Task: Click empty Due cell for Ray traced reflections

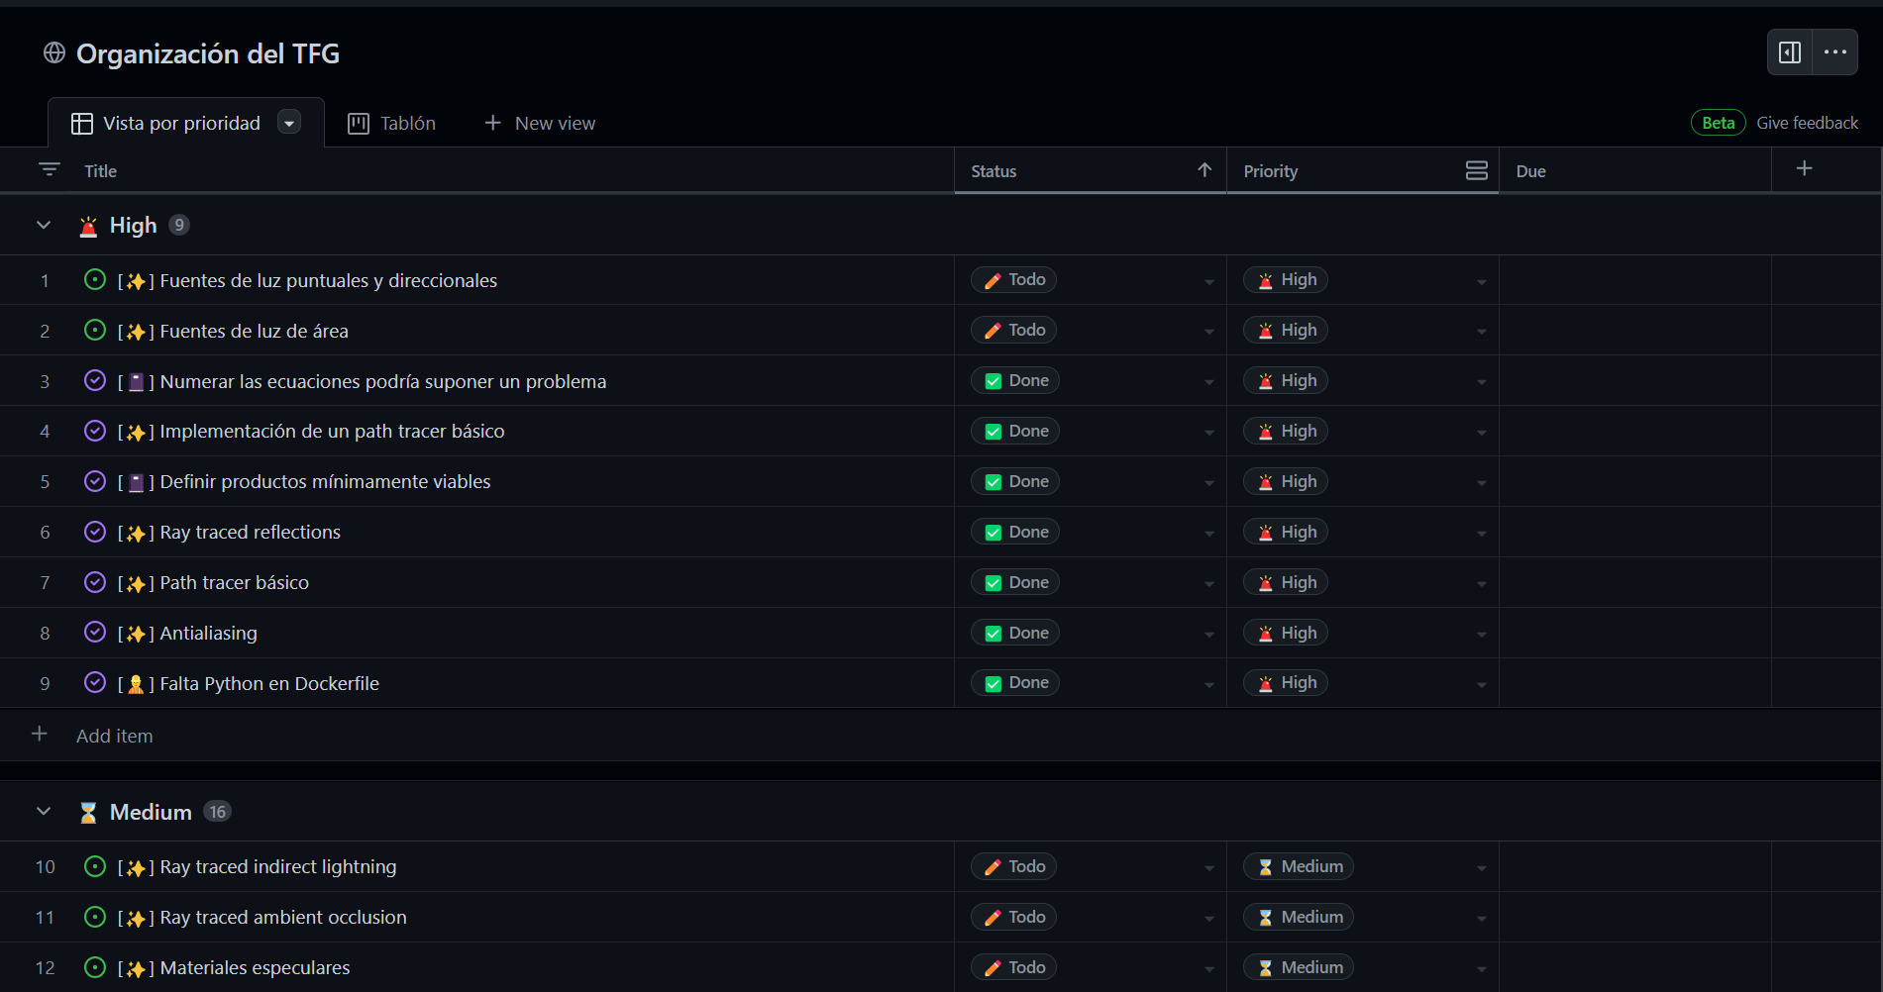Action: 1635,532
